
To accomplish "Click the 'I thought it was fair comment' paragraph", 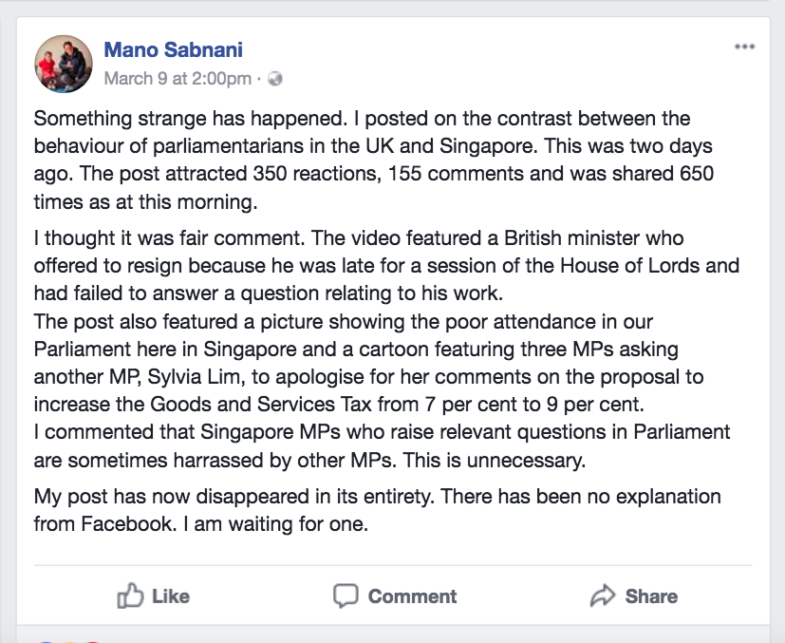I will (386, 265).
